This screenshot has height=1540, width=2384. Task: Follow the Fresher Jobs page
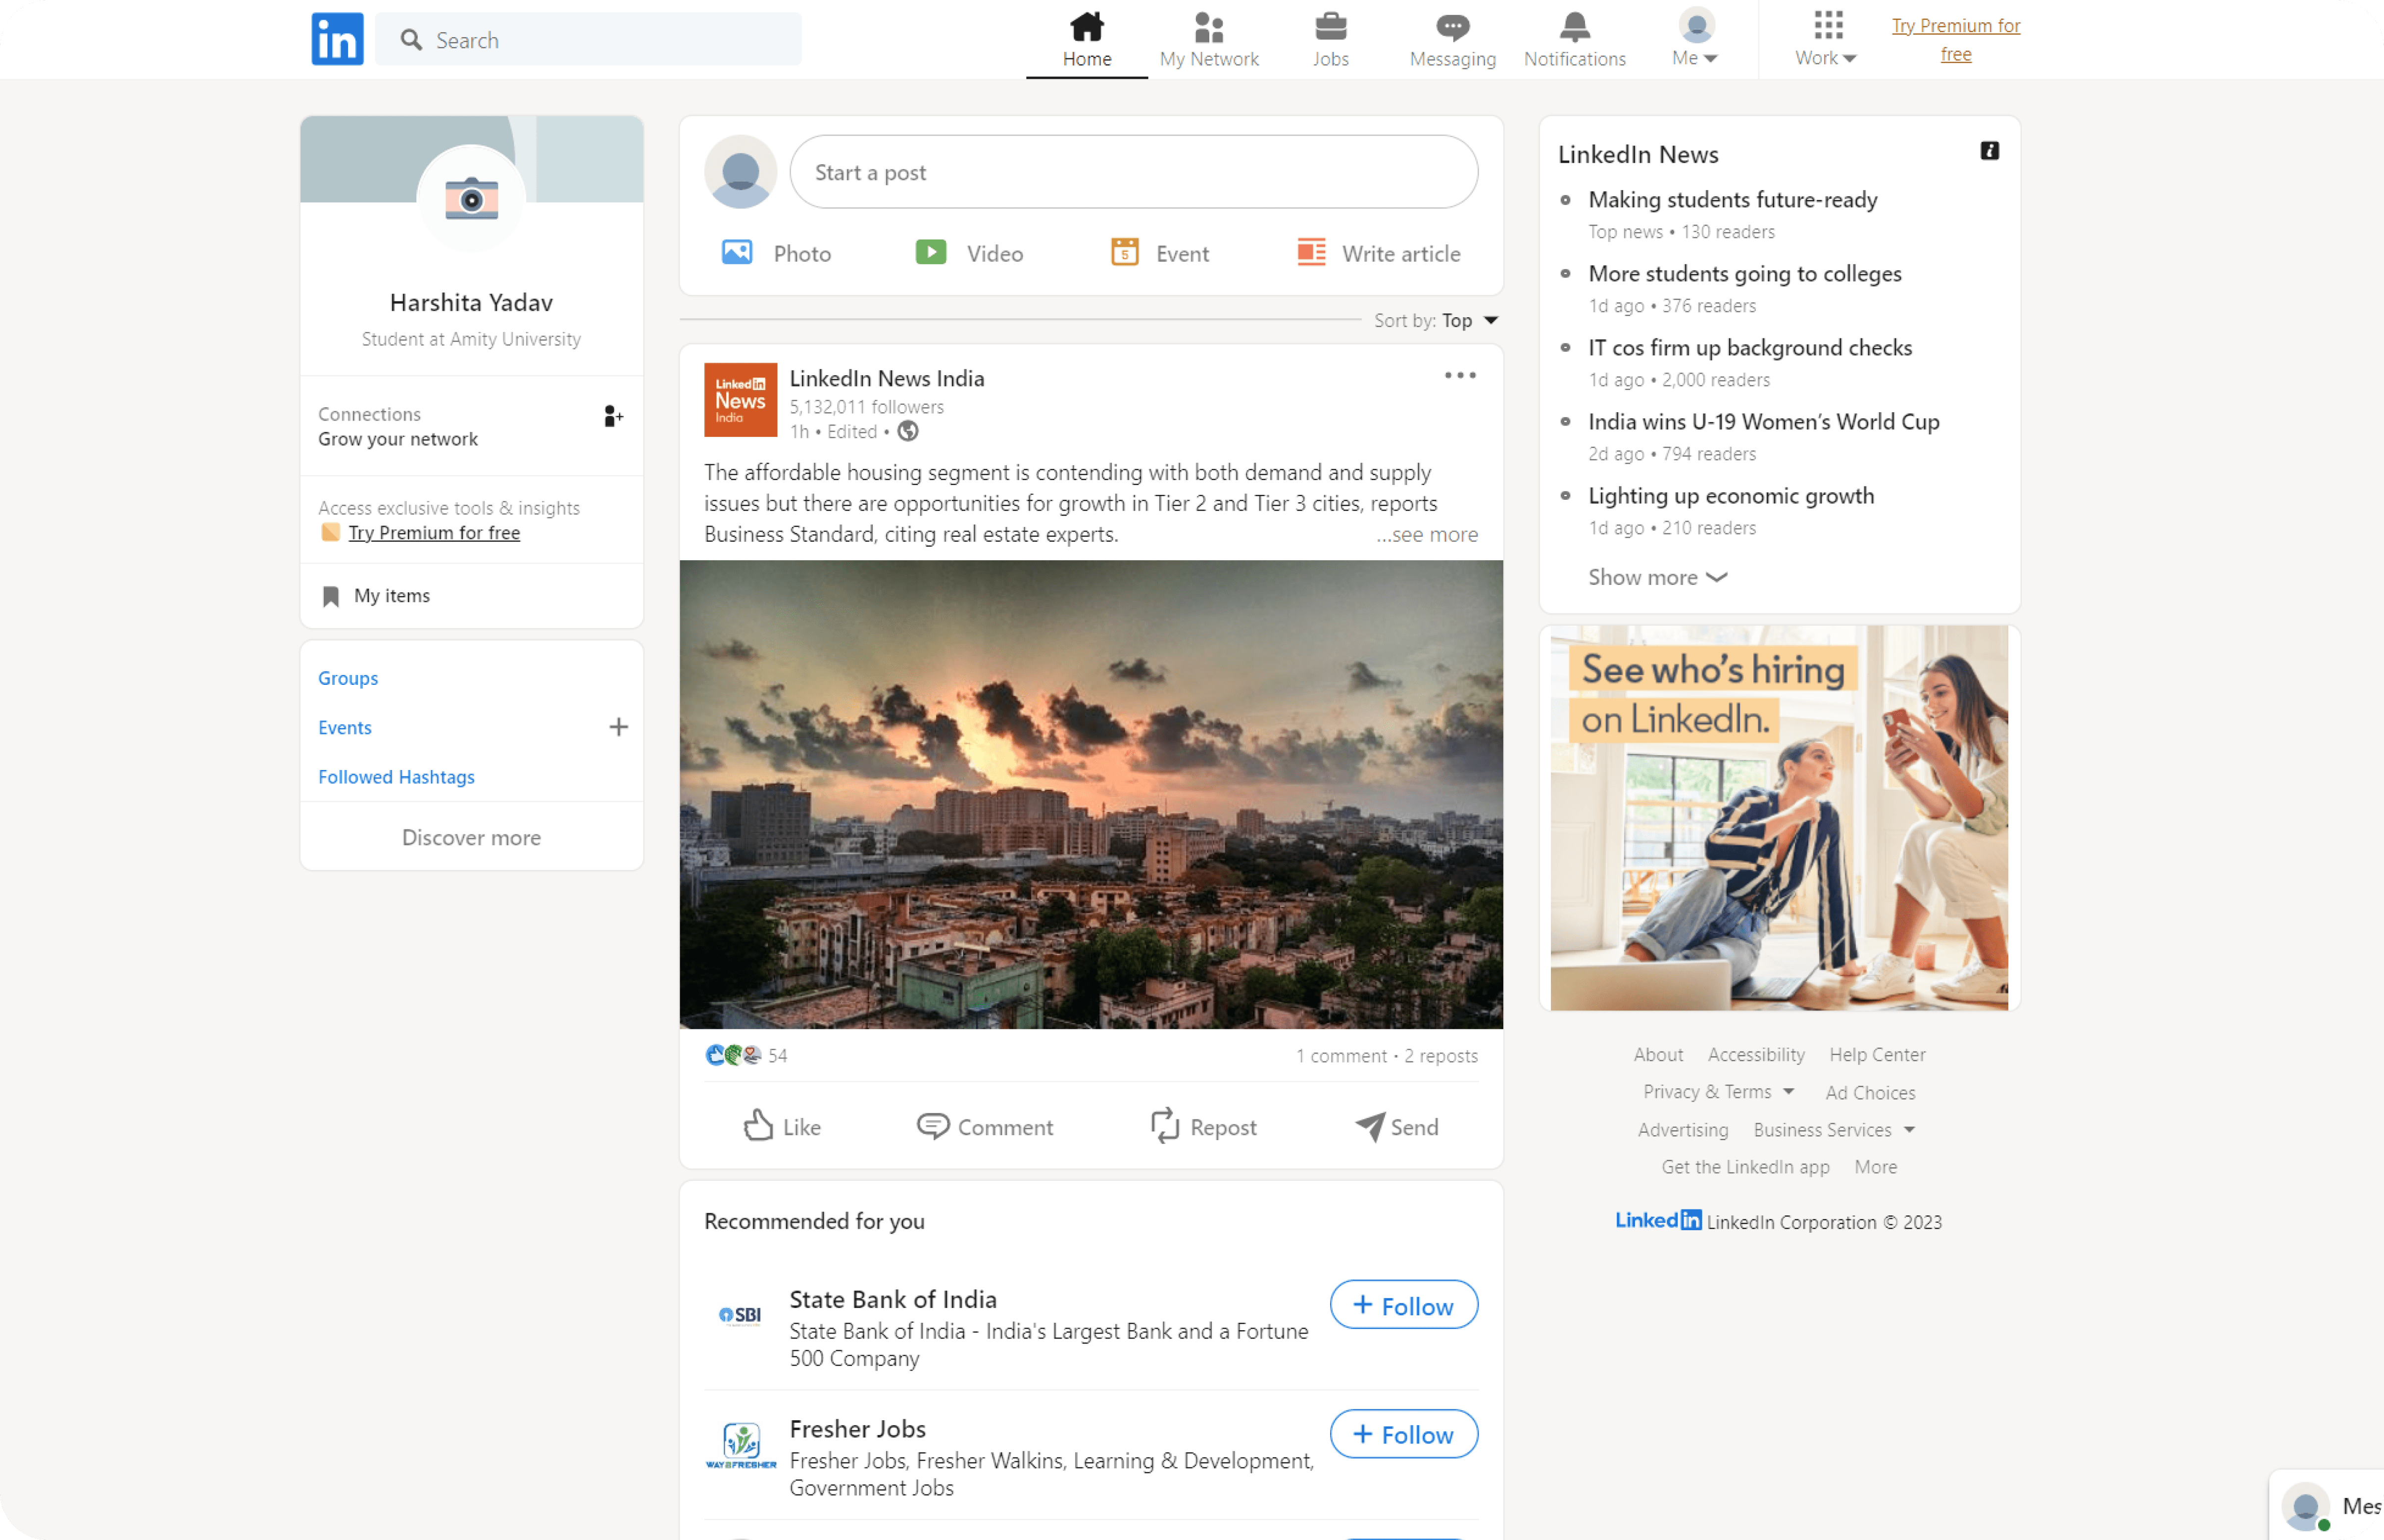1403,1434
